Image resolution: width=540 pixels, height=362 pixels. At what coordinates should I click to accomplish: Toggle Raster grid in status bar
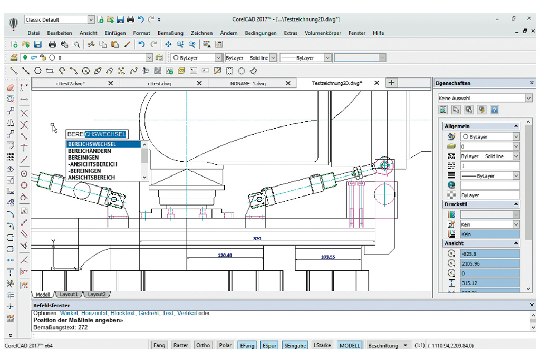pos(180,345)
